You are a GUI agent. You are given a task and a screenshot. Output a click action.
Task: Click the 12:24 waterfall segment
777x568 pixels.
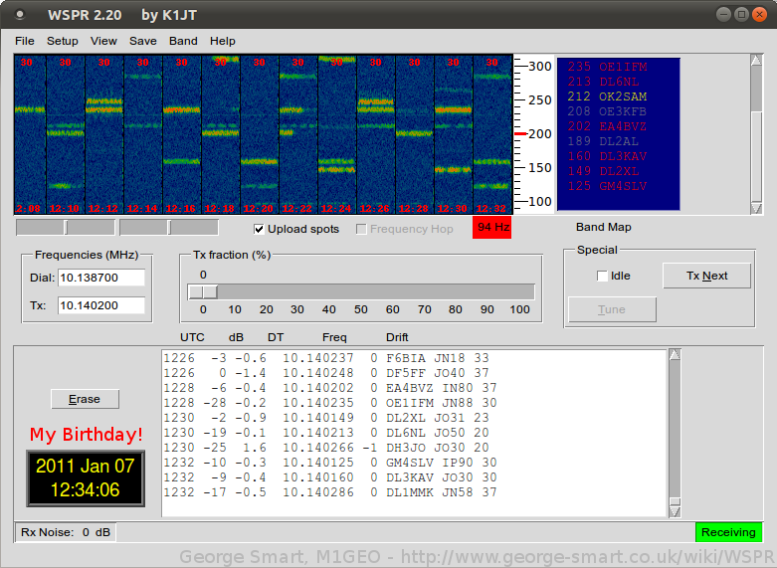(337, 134)
